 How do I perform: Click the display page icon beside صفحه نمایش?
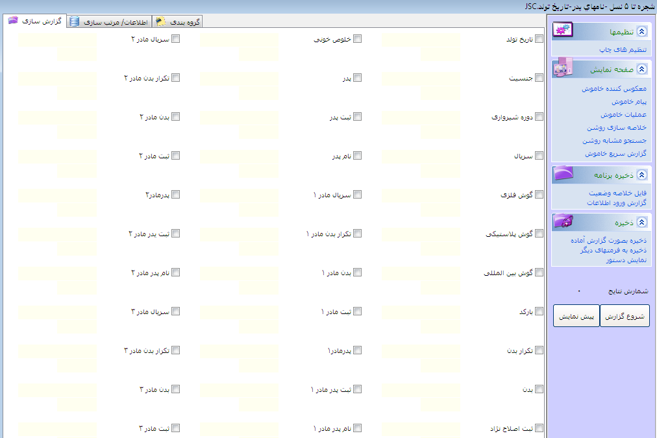coord(563,68)
